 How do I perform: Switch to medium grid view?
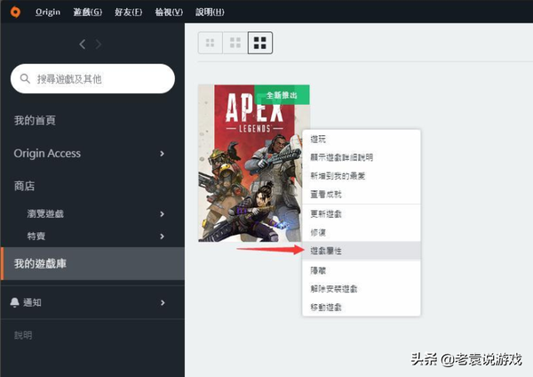click(x=235, y=42)
